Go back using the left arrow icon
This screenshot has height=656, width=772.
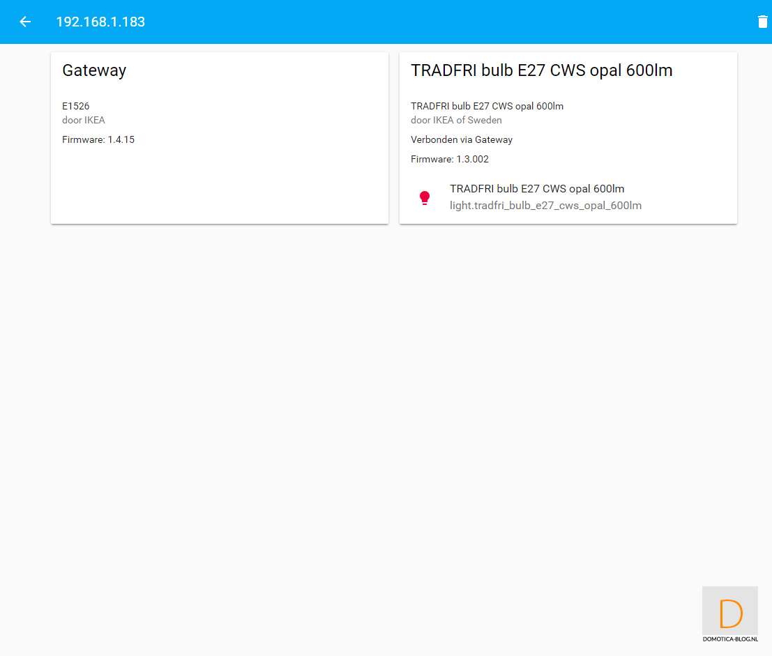point(25,22)
